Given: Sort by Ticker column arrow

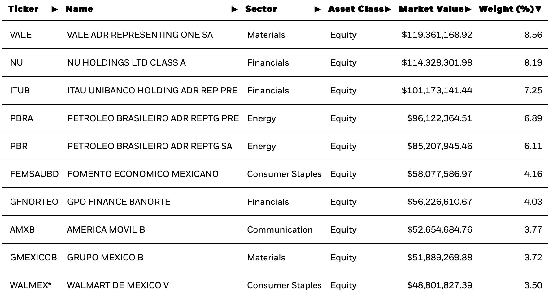Looking at the screenshot, I should click(55, 9).
